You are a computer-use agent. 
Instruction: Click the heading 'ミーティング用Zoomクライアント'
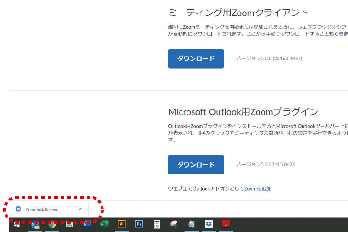pyautogui.click(x=238, y=13)
